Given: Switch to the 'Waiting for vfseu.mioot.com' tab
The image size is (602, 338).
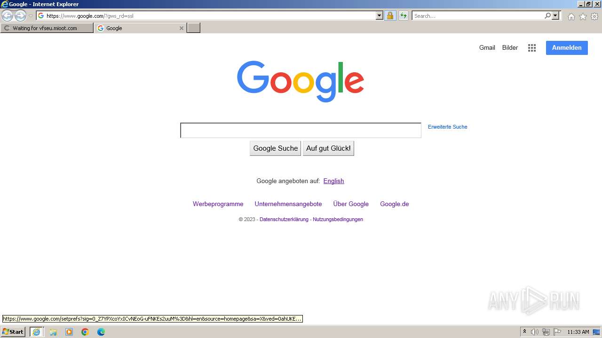Looking at the screenshot, I should click(x=47, y=28).
